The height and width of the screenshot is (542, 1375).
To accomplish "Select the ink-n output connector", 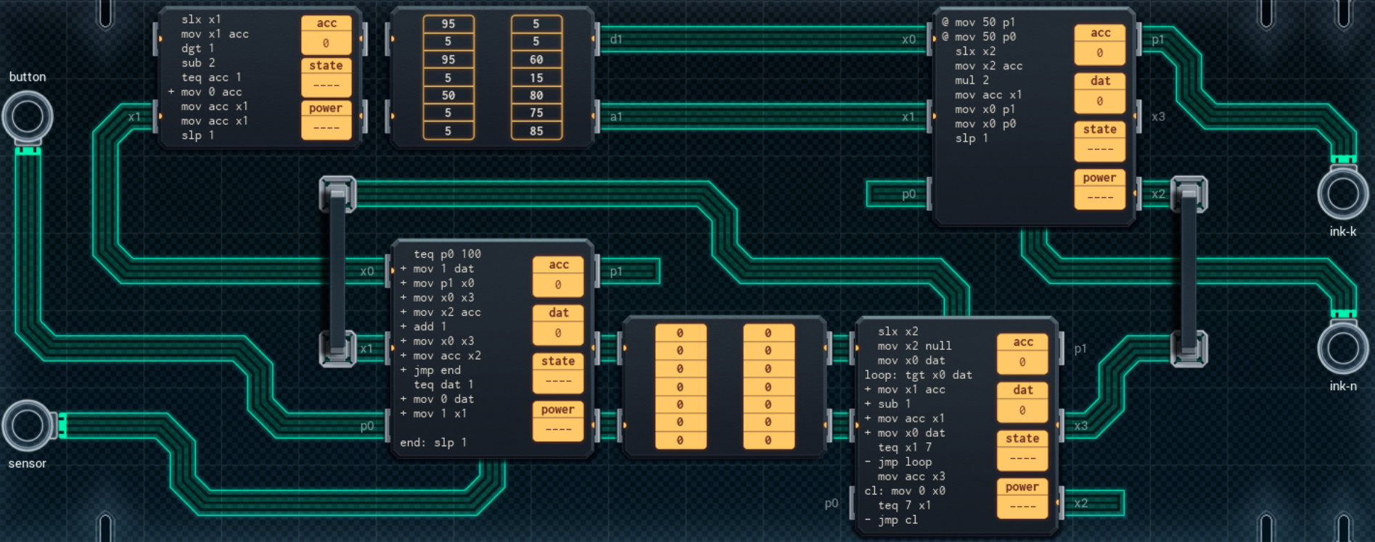I will 1342,348.
